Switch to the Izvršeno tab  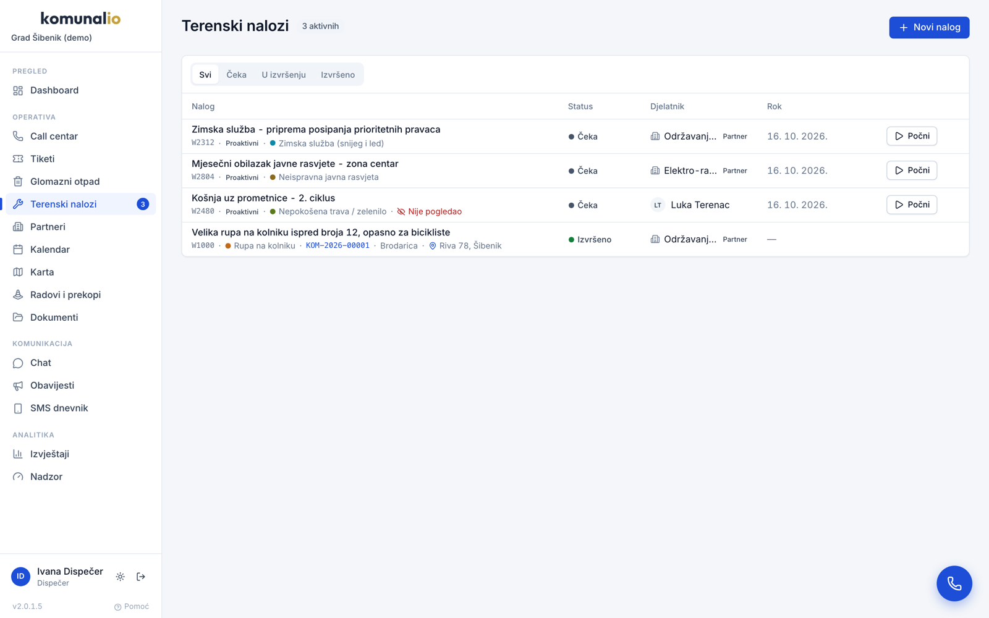pyautogui.click(x=337, y=75)
